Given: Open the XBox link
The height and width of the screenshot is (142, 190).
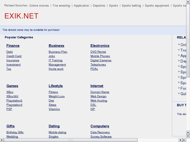Looking at the screenshot, I should (x=10, y=92).
